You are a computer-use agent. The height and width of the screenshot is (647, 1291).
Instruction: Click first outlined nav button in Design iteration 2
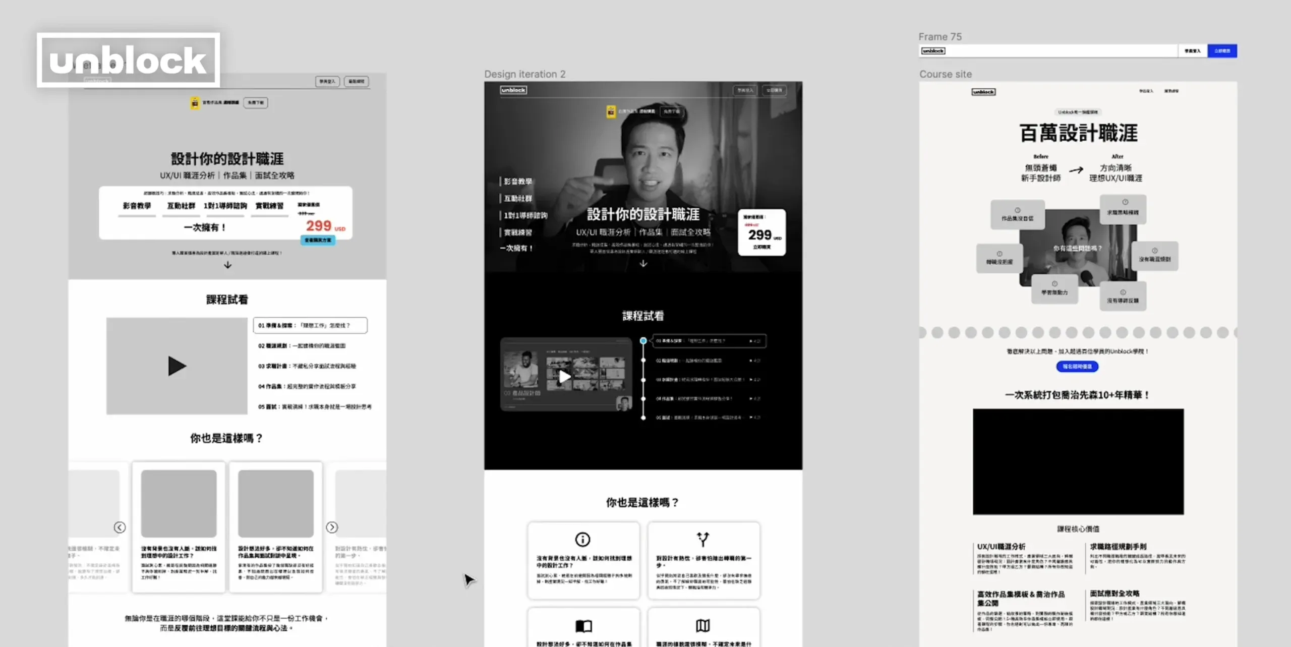click(745, 90)
